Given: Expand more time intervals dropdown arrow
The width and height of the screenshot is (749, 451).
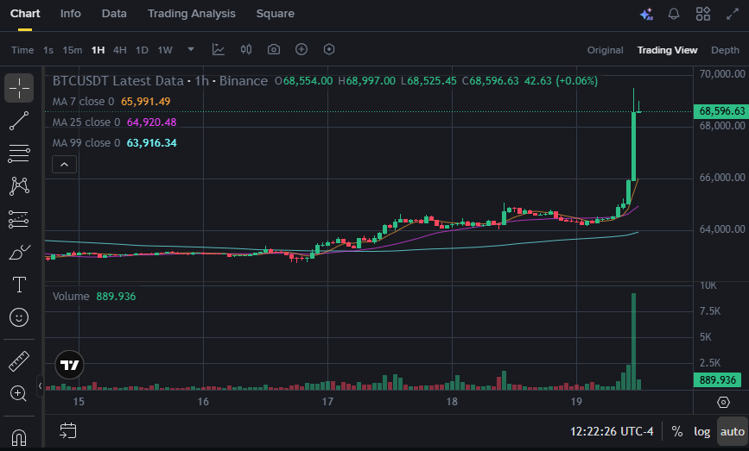Looking at the screenshot, I should pos(191,49).
